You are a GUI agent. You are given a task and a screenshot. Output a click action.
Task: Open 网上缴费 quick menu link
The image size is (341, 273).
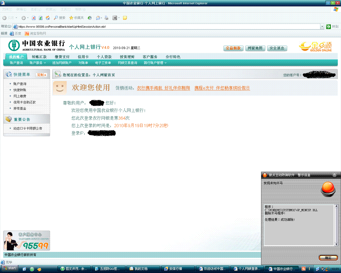point(20,96)
